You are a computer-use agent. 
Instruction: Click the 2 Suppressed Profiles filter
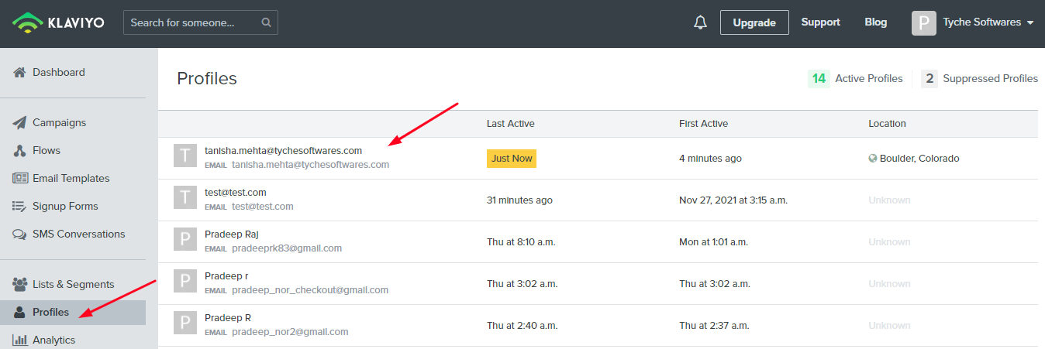(x=980, y=78)
